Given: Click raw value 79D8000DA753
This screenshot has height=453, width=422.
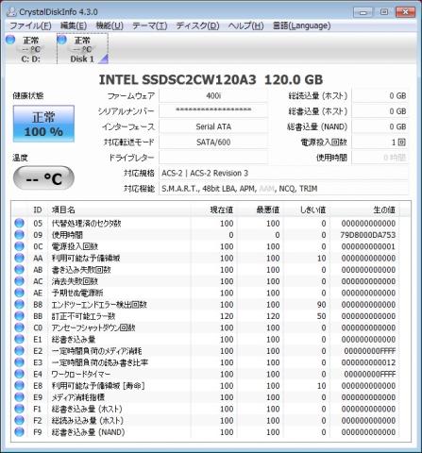Looking at the screenshot, I should (x=367, y=235).
